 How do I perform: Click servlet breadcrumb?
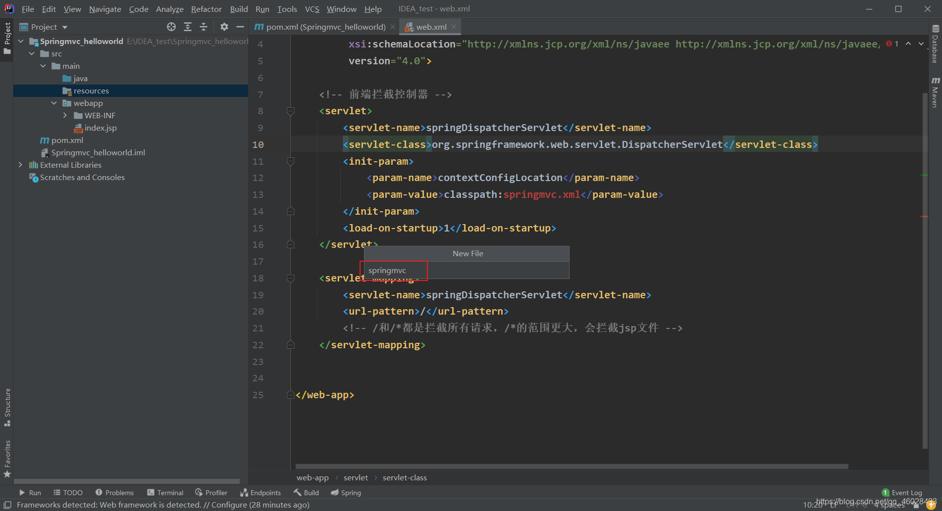click(x=356, y=477)
